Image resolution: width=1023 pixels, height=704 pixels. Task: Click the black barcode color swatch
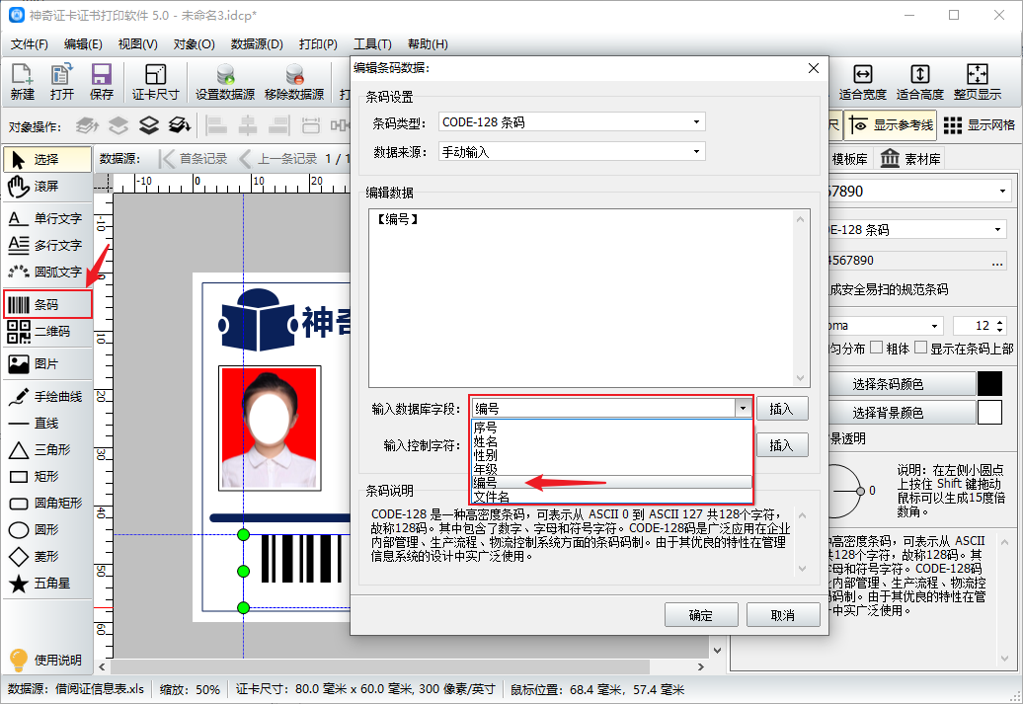tap(989, 384)
